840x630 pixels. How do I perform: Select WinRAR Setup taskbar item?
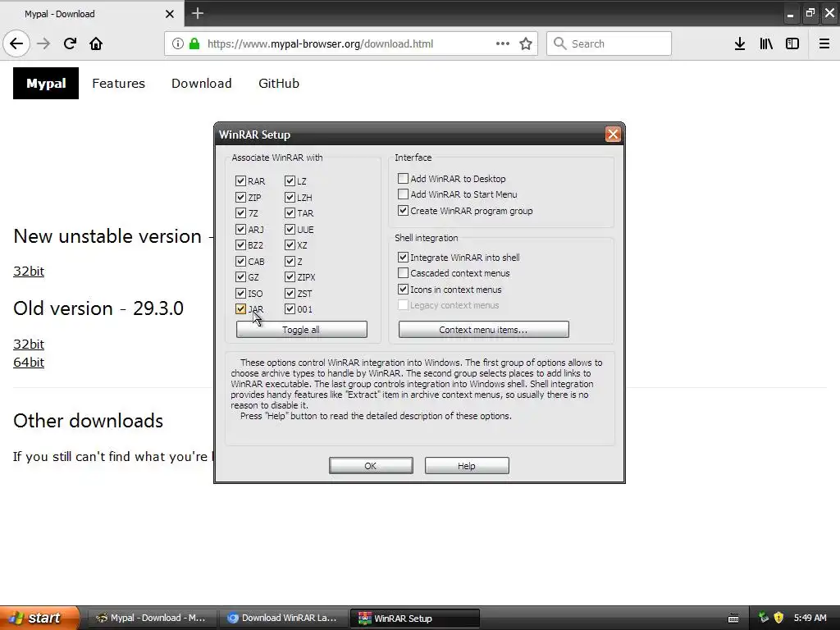pyautogui.click(x=414, y=618)
